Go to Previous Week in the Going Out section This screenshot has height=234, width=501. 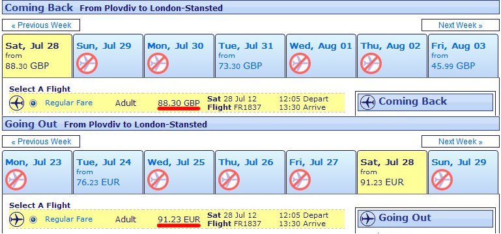pos(41,142)
